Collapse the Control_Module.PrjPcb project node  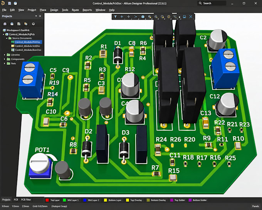tap(3, 34)
